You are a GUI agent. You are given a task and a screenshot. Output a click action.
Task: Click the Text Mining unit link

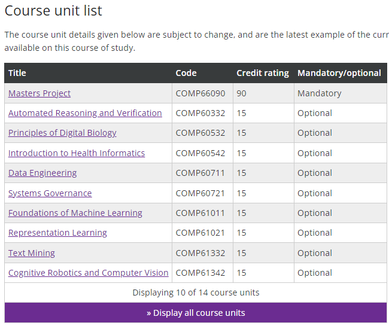[x=32, y=253]
